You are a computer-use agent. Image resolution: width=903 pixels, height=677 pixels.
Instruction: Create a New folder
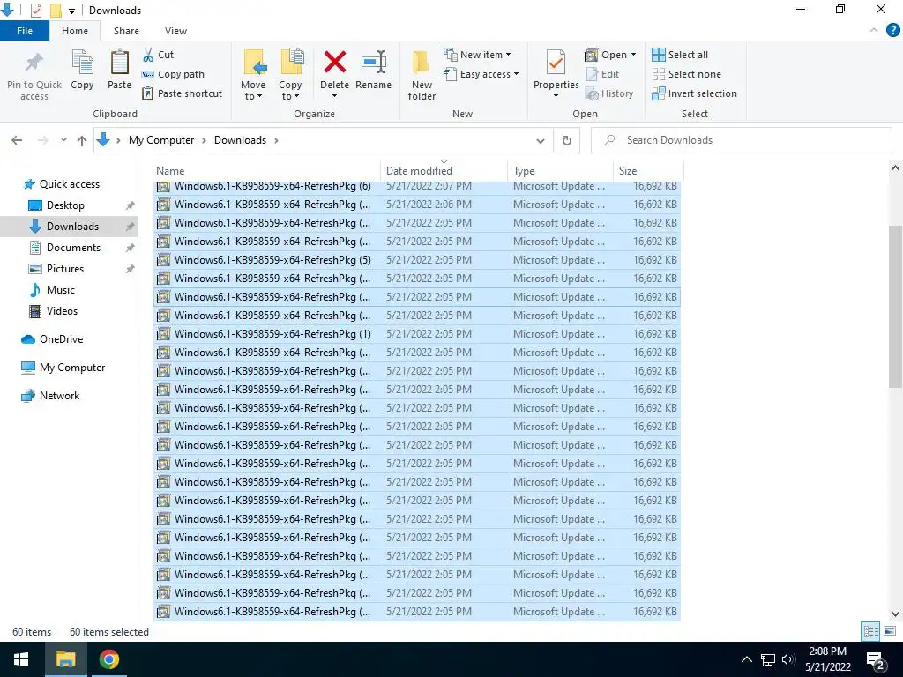pos(422,75)
